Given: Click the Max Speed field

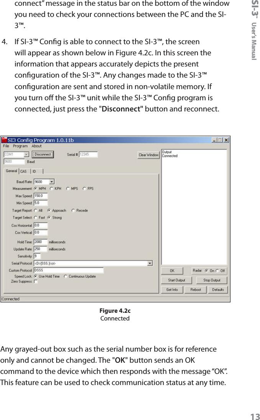Looking at the screenshot, I should tap(41, 196).
